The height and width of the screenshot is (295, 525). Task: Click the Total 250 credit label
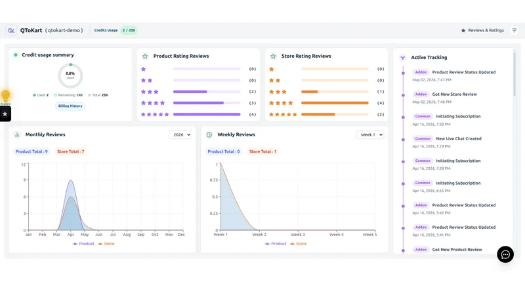(98, 95)
